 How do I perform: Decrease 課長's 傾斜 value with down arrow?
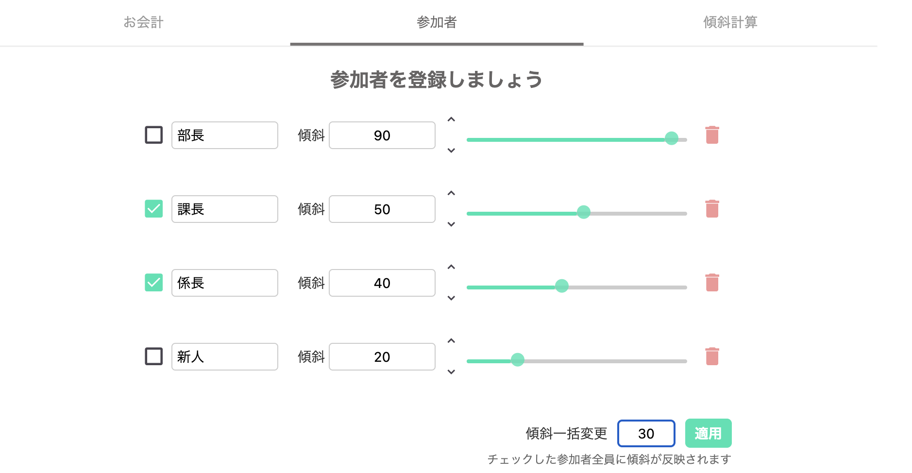click(451, 224)
